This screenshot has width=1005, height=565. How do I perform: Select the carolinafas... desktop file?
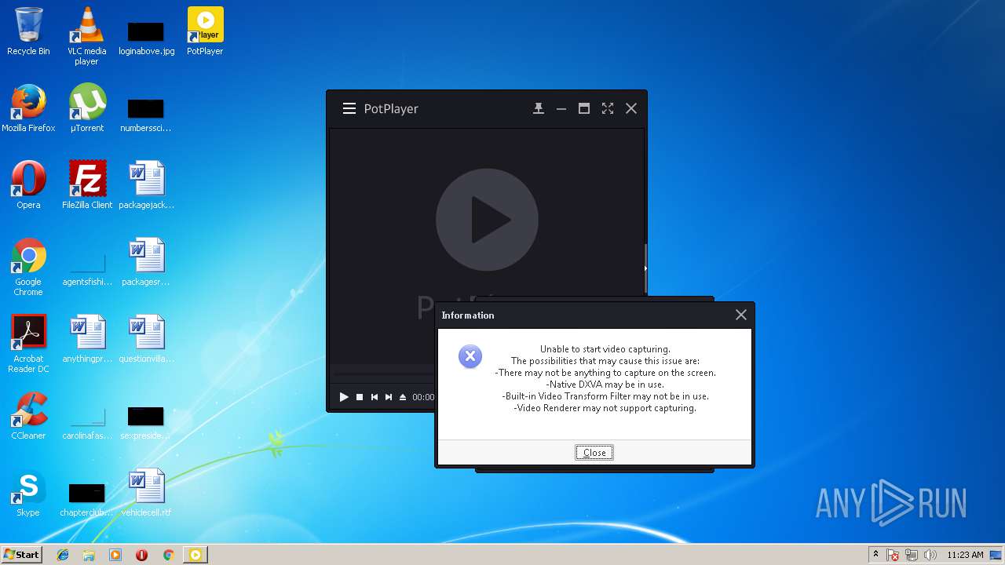(87, 424)
